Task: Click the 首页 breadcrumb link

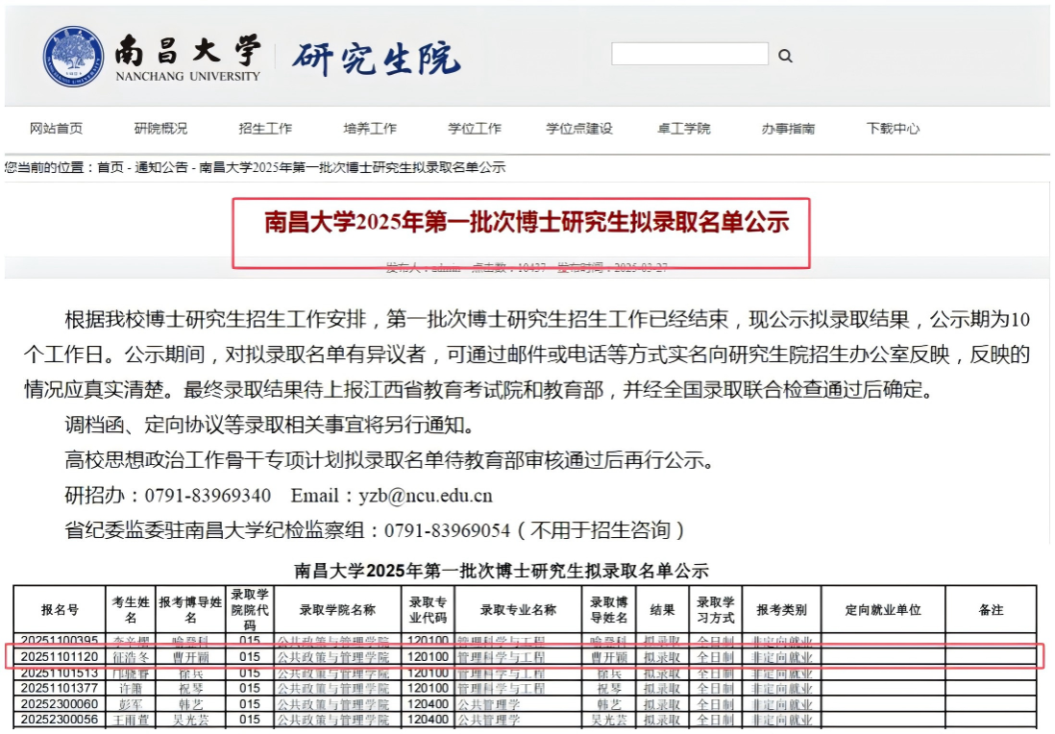Action: [x=110, y=168]
